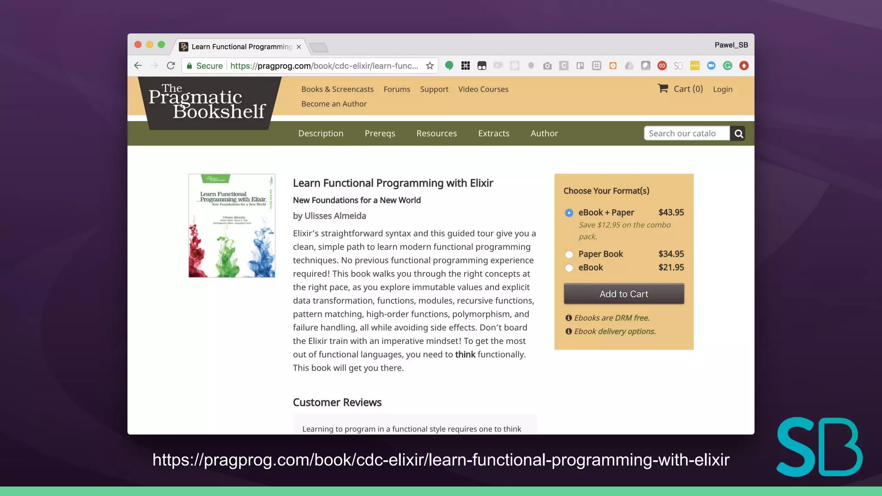Click the green Secure padlock icon
Screen dimensions: 882x496
189,65
